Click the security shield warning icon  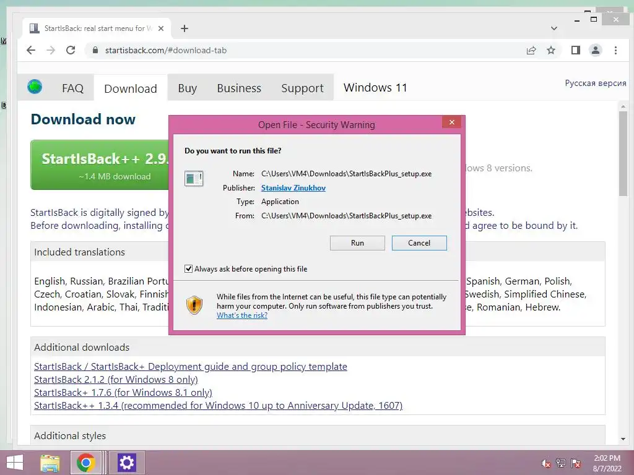pyautogui.click(x=194, y=304)
